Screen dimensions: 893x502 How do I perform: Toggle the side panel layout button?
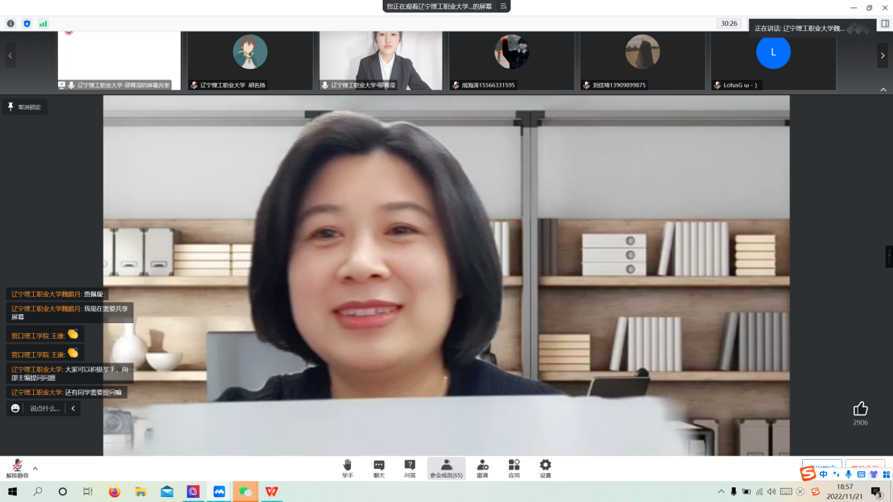[885, 23]
